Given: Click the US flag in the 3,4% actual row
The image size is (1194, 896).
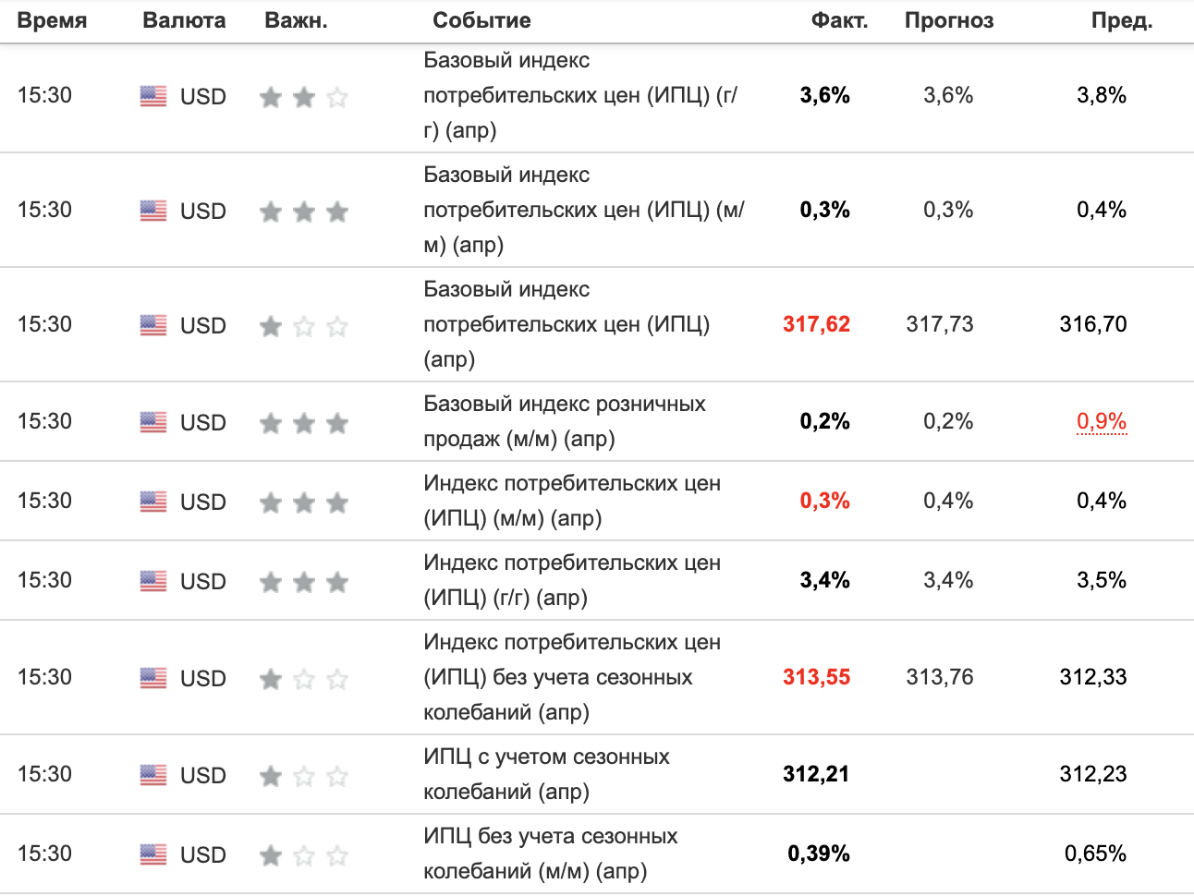Looking at the screenshot, I should coord(153,581).
